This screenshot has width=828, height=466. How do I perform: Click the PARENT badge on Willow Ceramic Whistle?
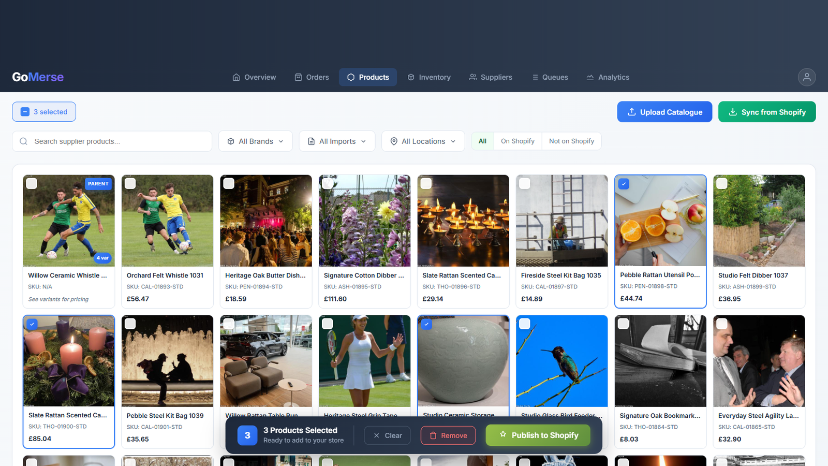tap(98, 184)
